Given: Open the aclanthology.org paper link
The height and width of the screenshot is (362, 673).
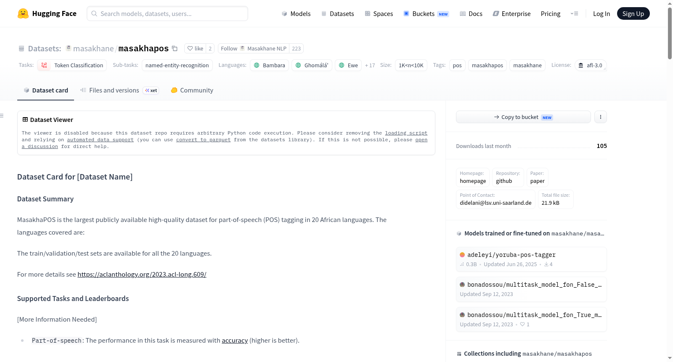Looking at the screenshot, I should [x=142, y=274].
